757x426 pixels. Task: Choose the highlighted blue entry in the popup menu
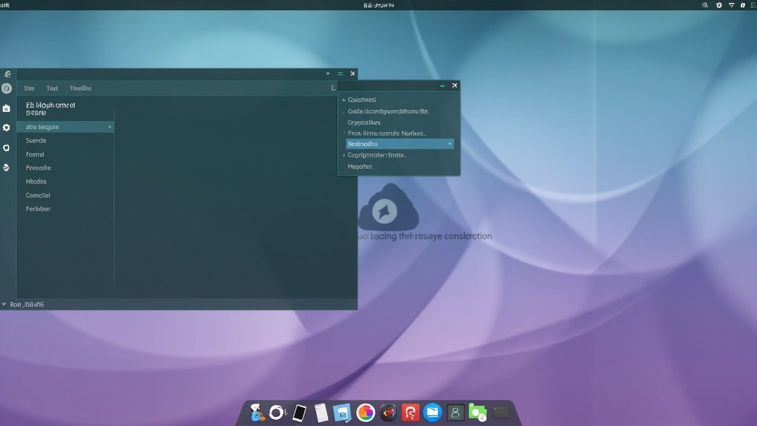click(x=400, y=144)
